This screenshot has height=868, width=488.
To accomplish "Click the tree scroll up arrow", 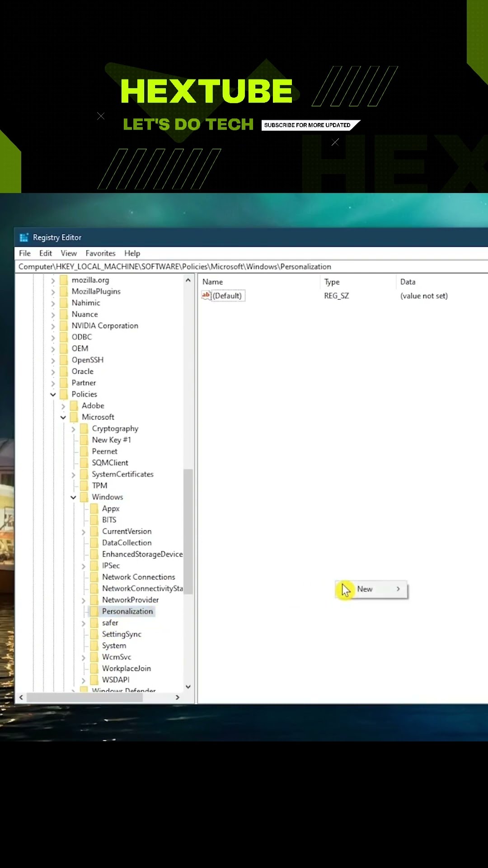I will [x=188, y=280].
